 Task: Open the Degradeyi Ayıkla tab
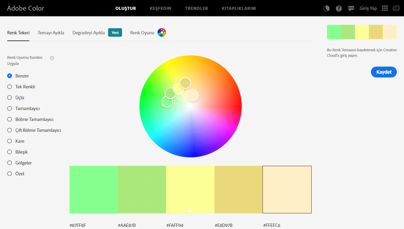click(88, 33)
